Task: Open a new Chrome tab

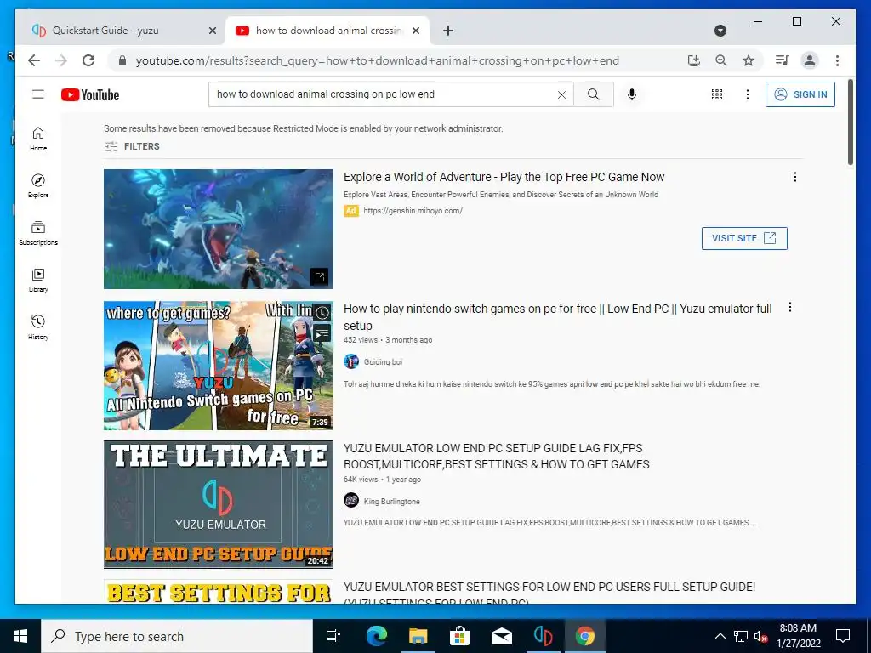Action: [448, 31]
